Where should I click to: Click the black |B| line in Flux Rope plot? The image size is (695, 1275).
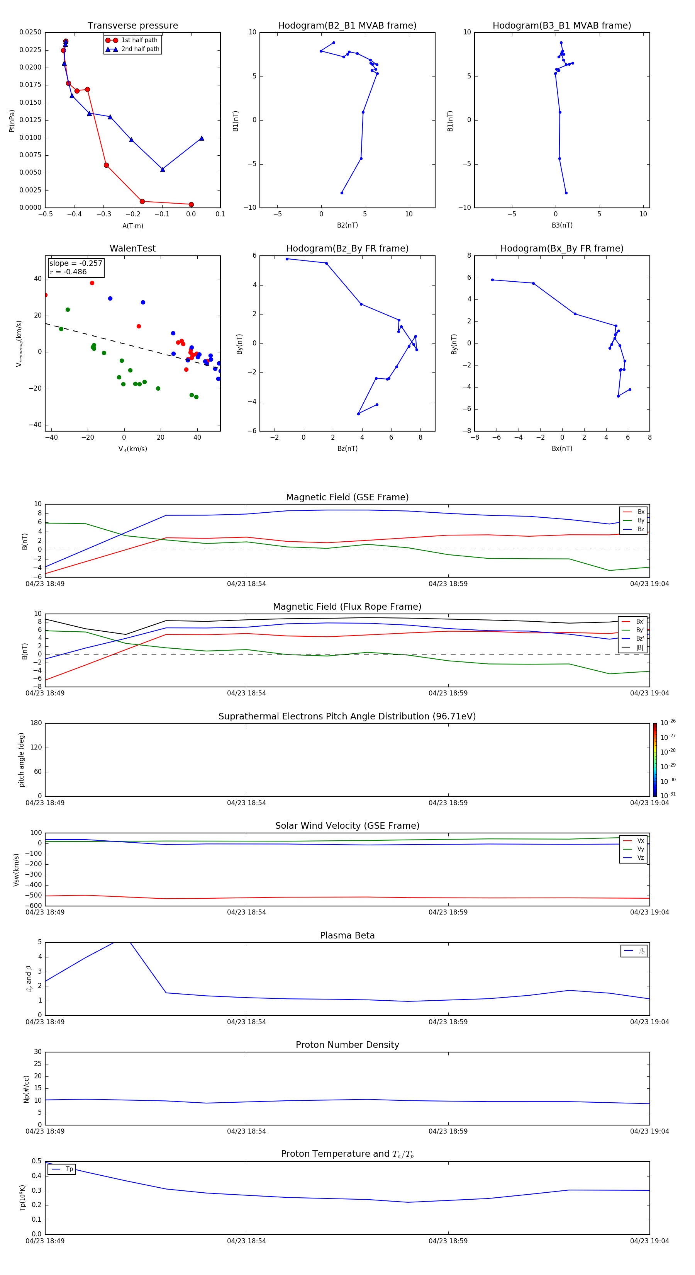coord(347,618)
